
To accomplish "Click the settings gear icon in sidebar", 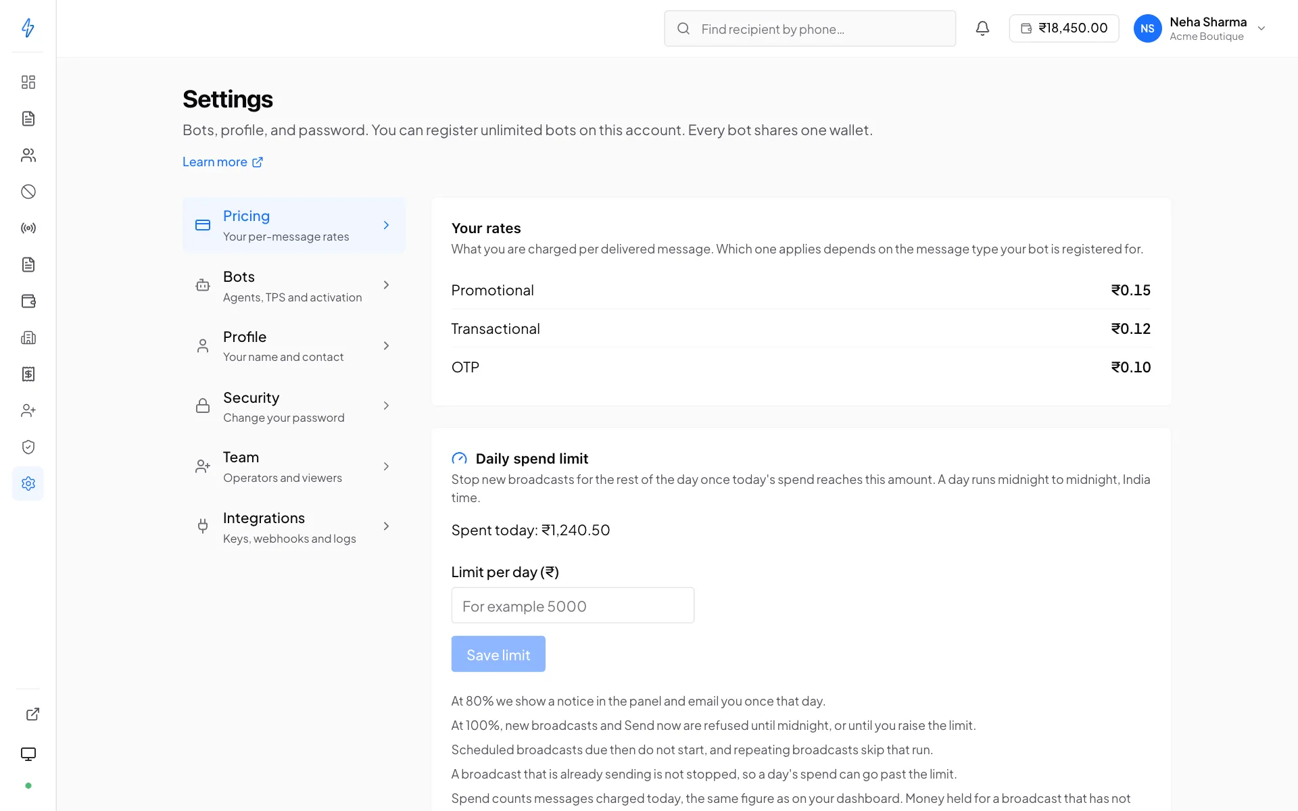I will (28, 484).
